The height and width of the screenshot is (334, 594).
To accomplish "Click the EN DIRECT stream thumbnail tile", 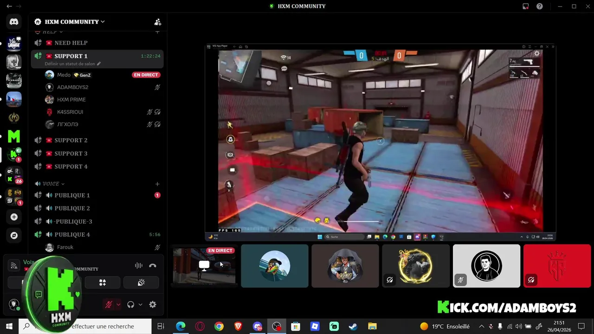I will click(x=204, y=266).
